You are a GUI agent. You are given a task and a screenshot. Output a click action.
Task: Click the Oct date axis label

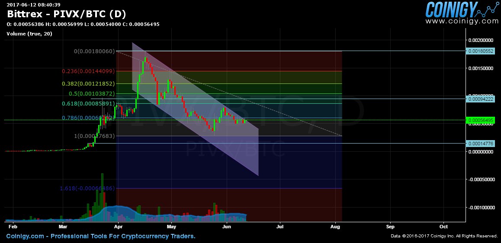point(444,227)
